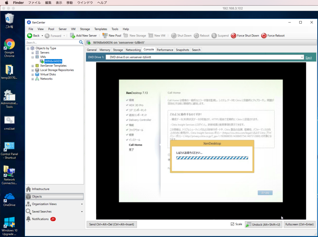Image resolution: width=318 pixels, height=237 pixels.
Task: Open the ヘルプ menu in macOS menu bar
Action: click(102, 2)
